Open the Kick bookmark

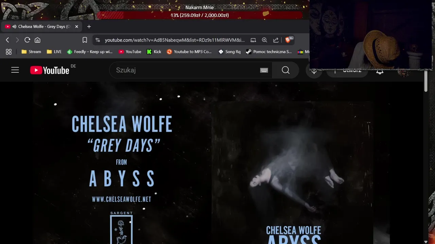pos(154,52)
